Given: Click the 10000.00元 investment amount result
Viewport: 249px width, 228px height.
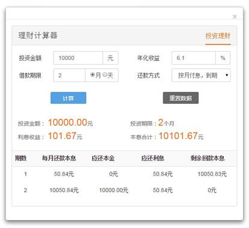Looking at the screenshot, I should (70, 122).
